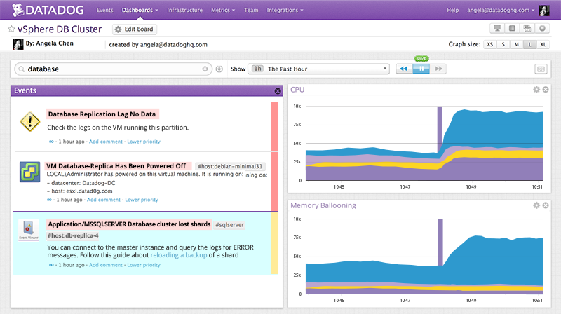This screenshot has height=314, width=561.
Task: Open permalink of MSSQLSERVER event
Action: [51, 265]
